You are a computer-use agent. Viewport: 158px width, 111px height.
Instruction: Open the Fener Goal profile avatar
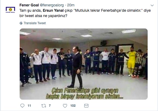pyautogui.click(x=10, y=10)
